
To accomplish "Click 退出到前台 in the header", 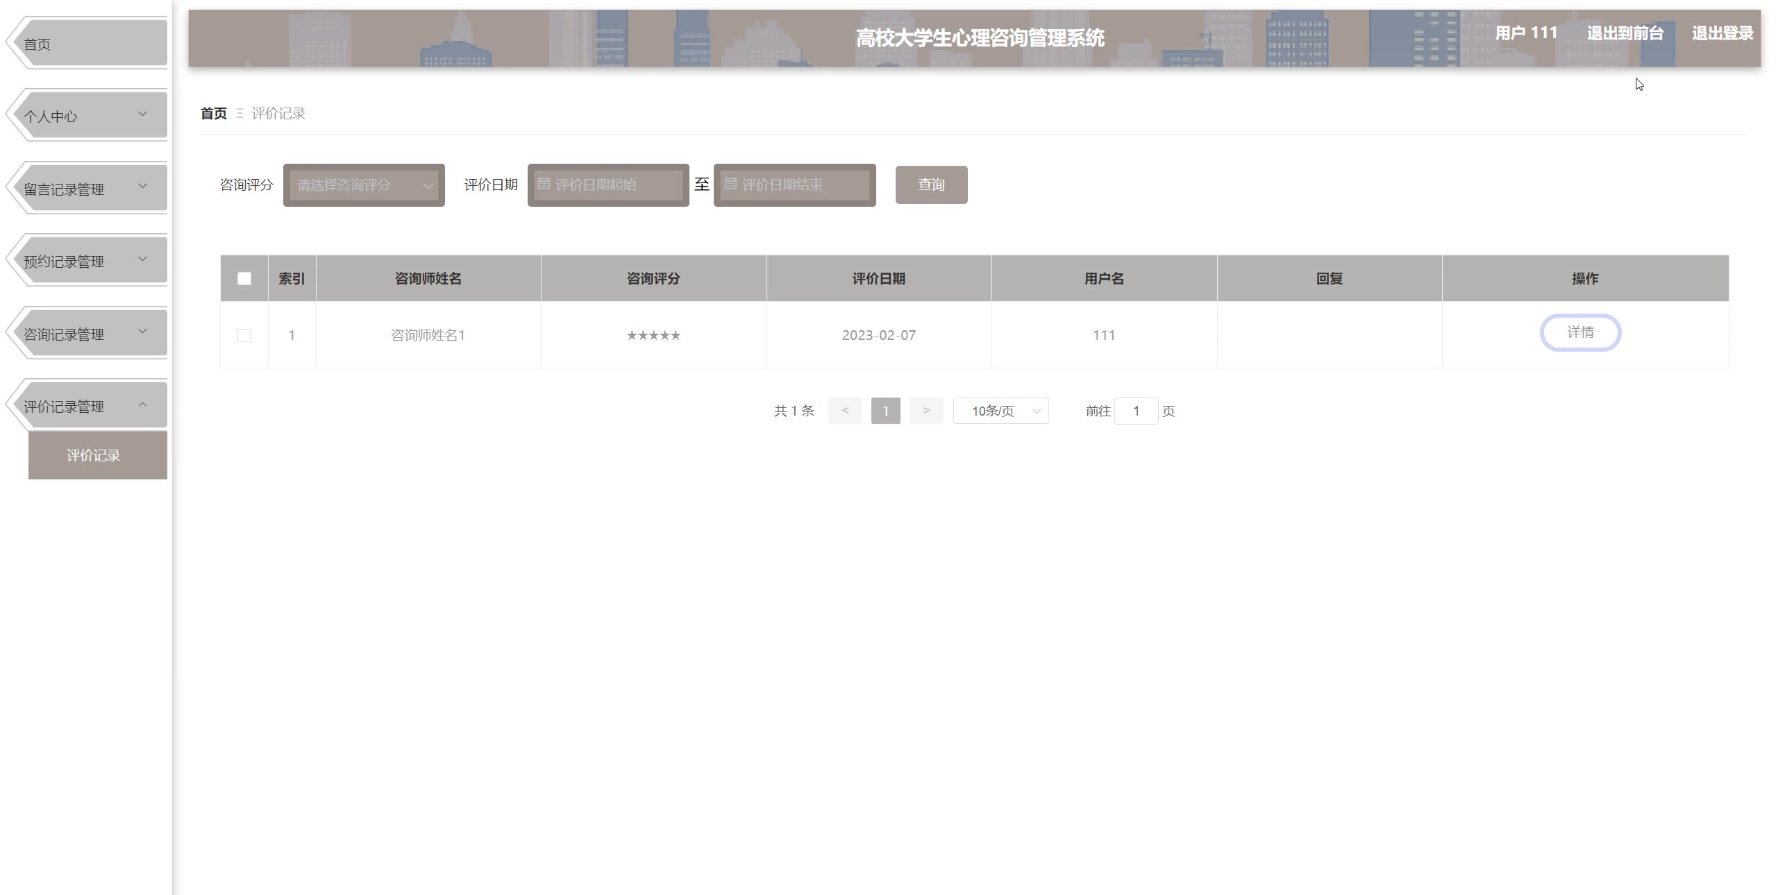I will click(1625, 33).
